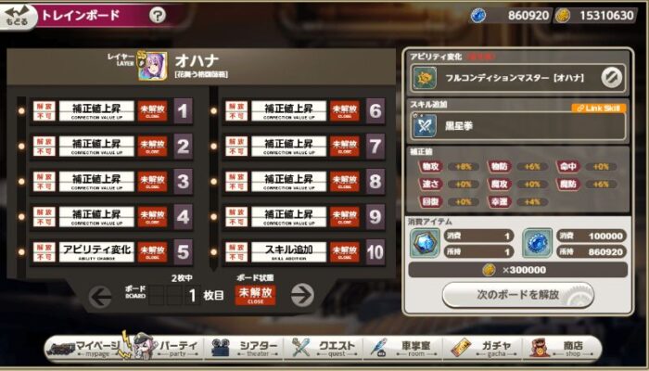The height and width of the screenshot is (371, 649).
Task: Unlock next board with 次のボードを解放
Action: click(x=518, y=295)
